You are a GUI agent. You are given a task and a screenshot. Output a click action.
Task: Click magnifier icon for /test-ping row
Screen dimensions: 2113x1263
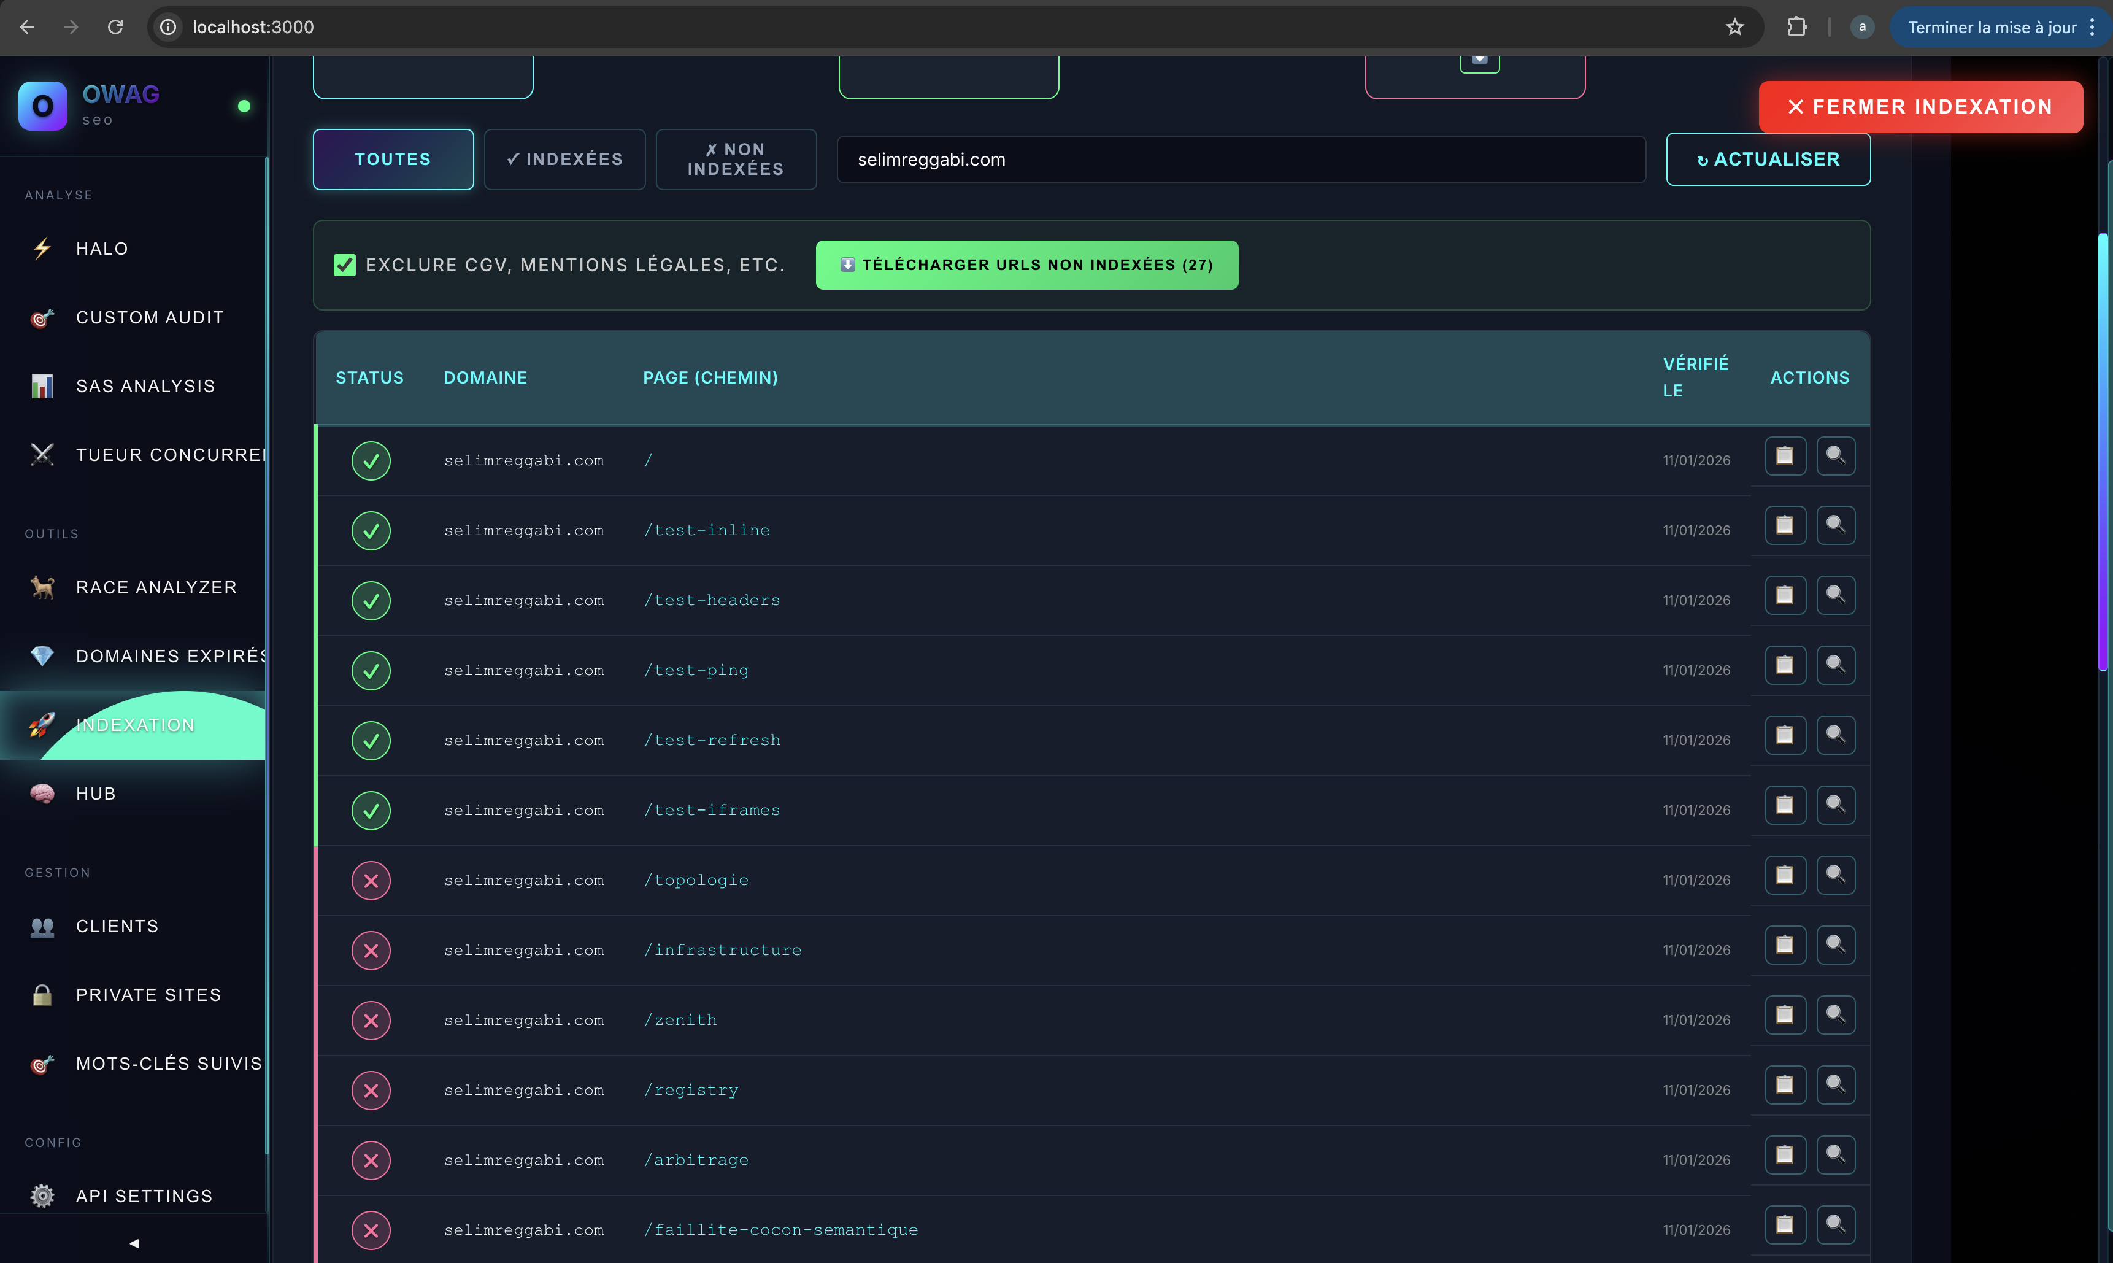[1836, 665]
